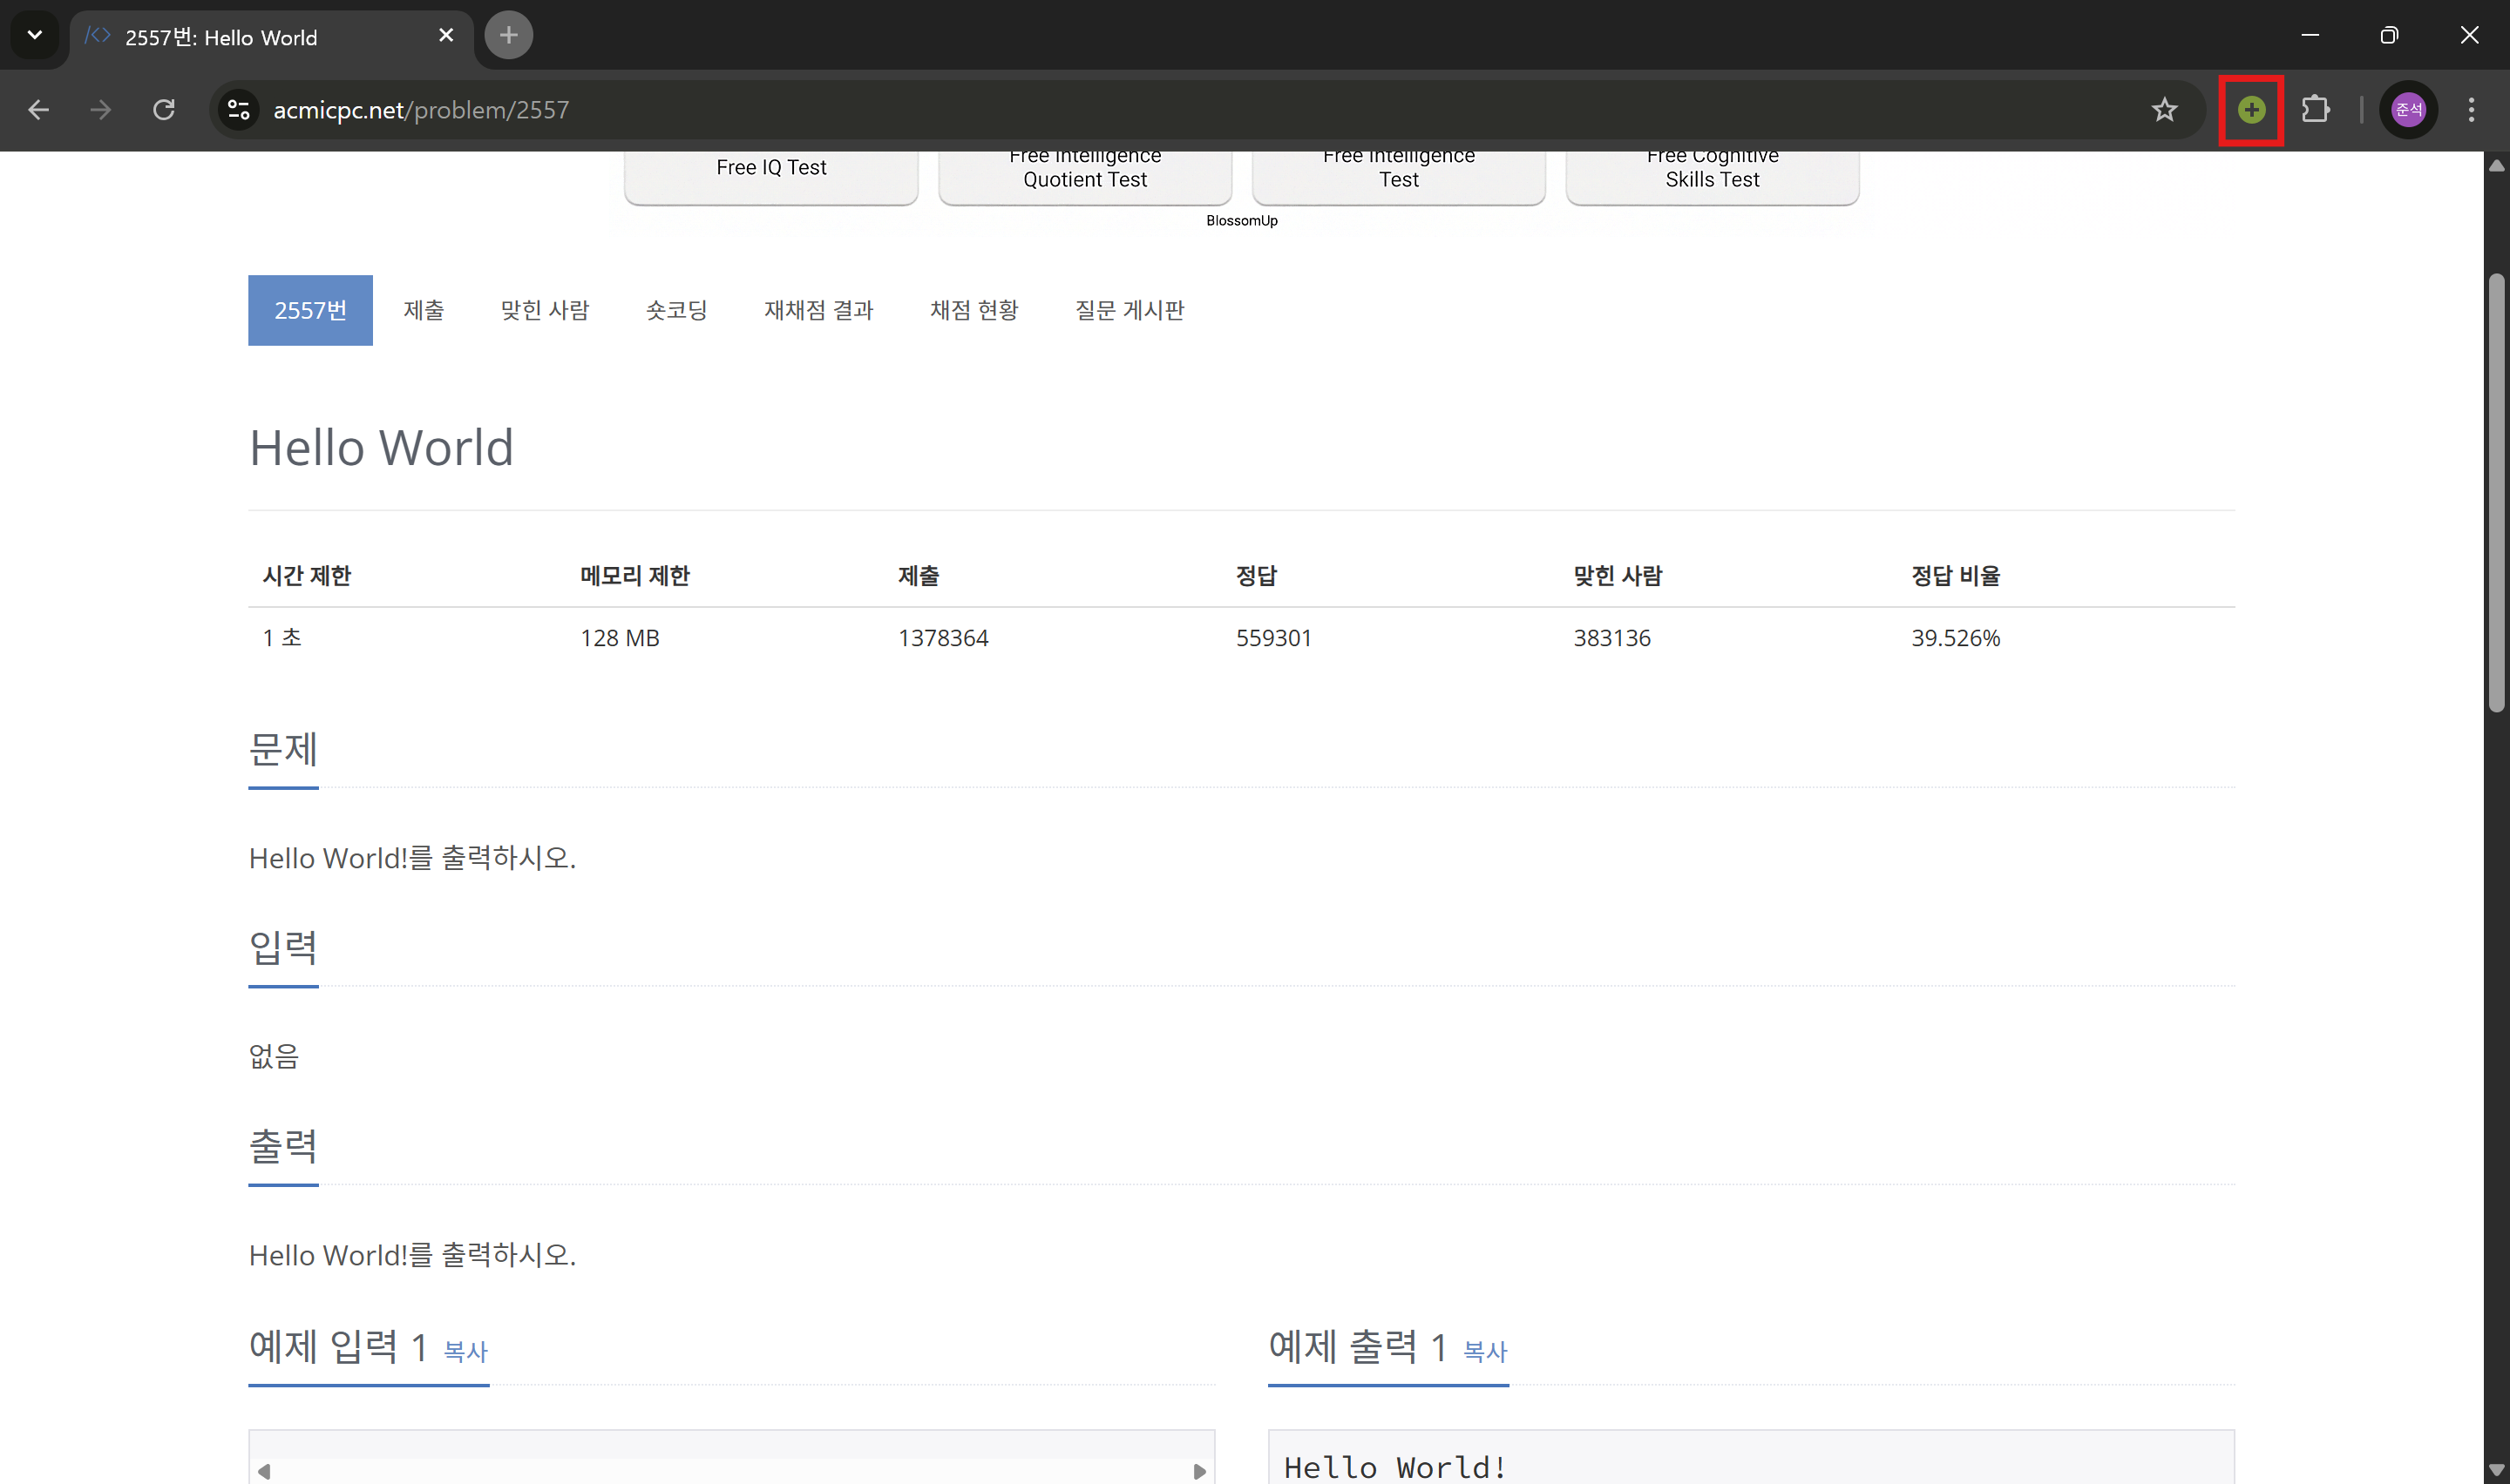The height and width of the screenshot is (1484, 2510).
Task: Click the 제출 column header in stats table
Action: point(919,576)
